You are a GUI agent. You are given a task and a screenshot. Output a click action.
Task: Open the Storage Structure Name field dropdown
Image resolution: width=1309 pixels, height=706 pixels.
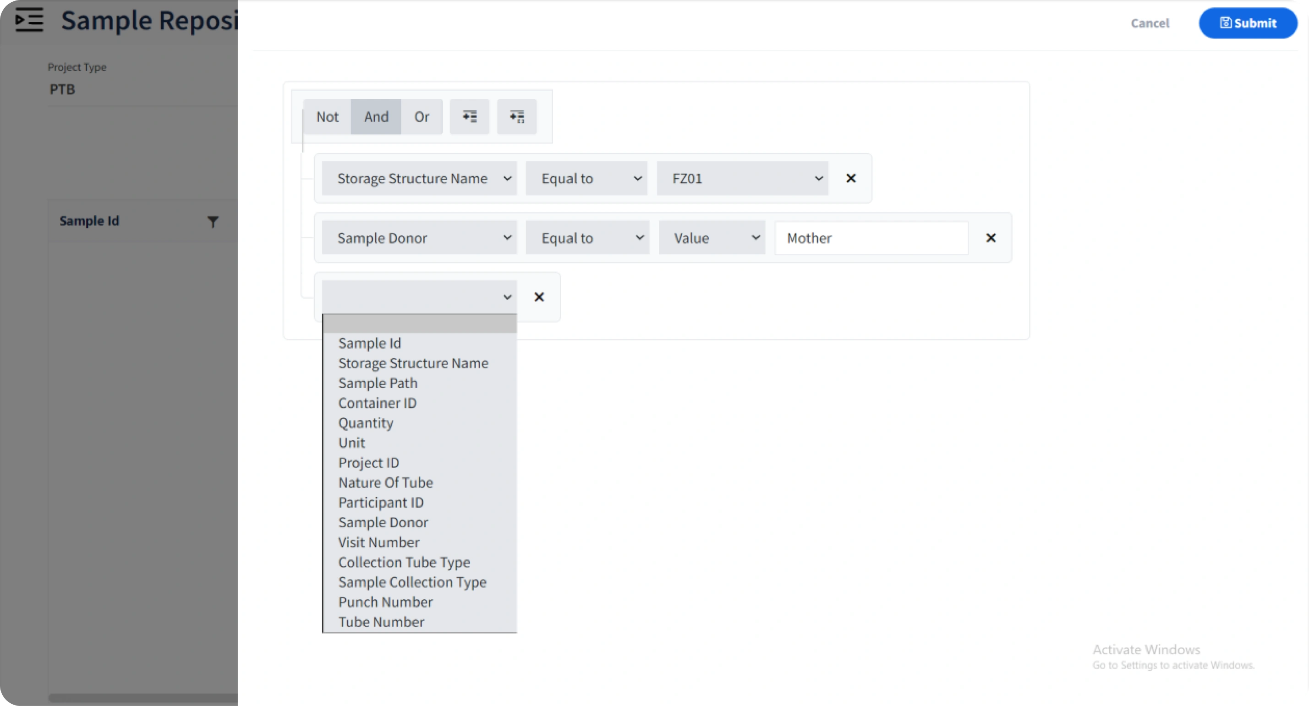[x=419, y=178]
